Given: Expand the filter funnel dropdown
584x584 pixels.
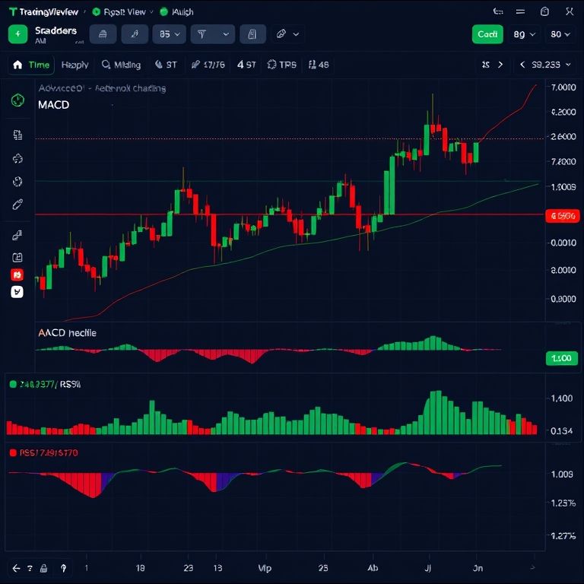Looking at the screenshot, I should pos(213,34).
